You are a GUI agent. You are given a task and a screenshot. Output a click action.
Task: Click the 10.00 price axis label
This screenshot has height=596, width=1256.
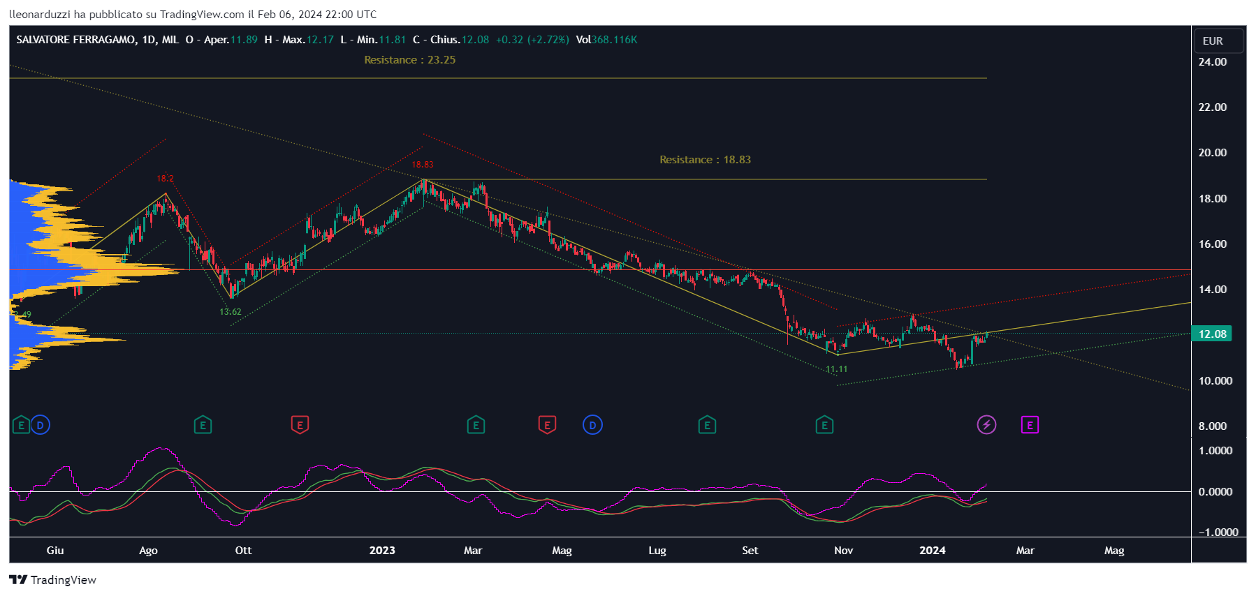(1215, 381)
